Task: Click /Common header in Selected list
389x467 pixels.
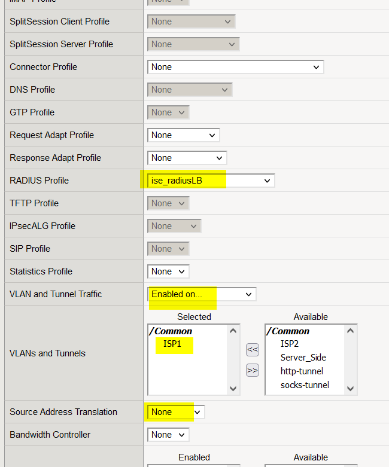Action: [171, 331]
